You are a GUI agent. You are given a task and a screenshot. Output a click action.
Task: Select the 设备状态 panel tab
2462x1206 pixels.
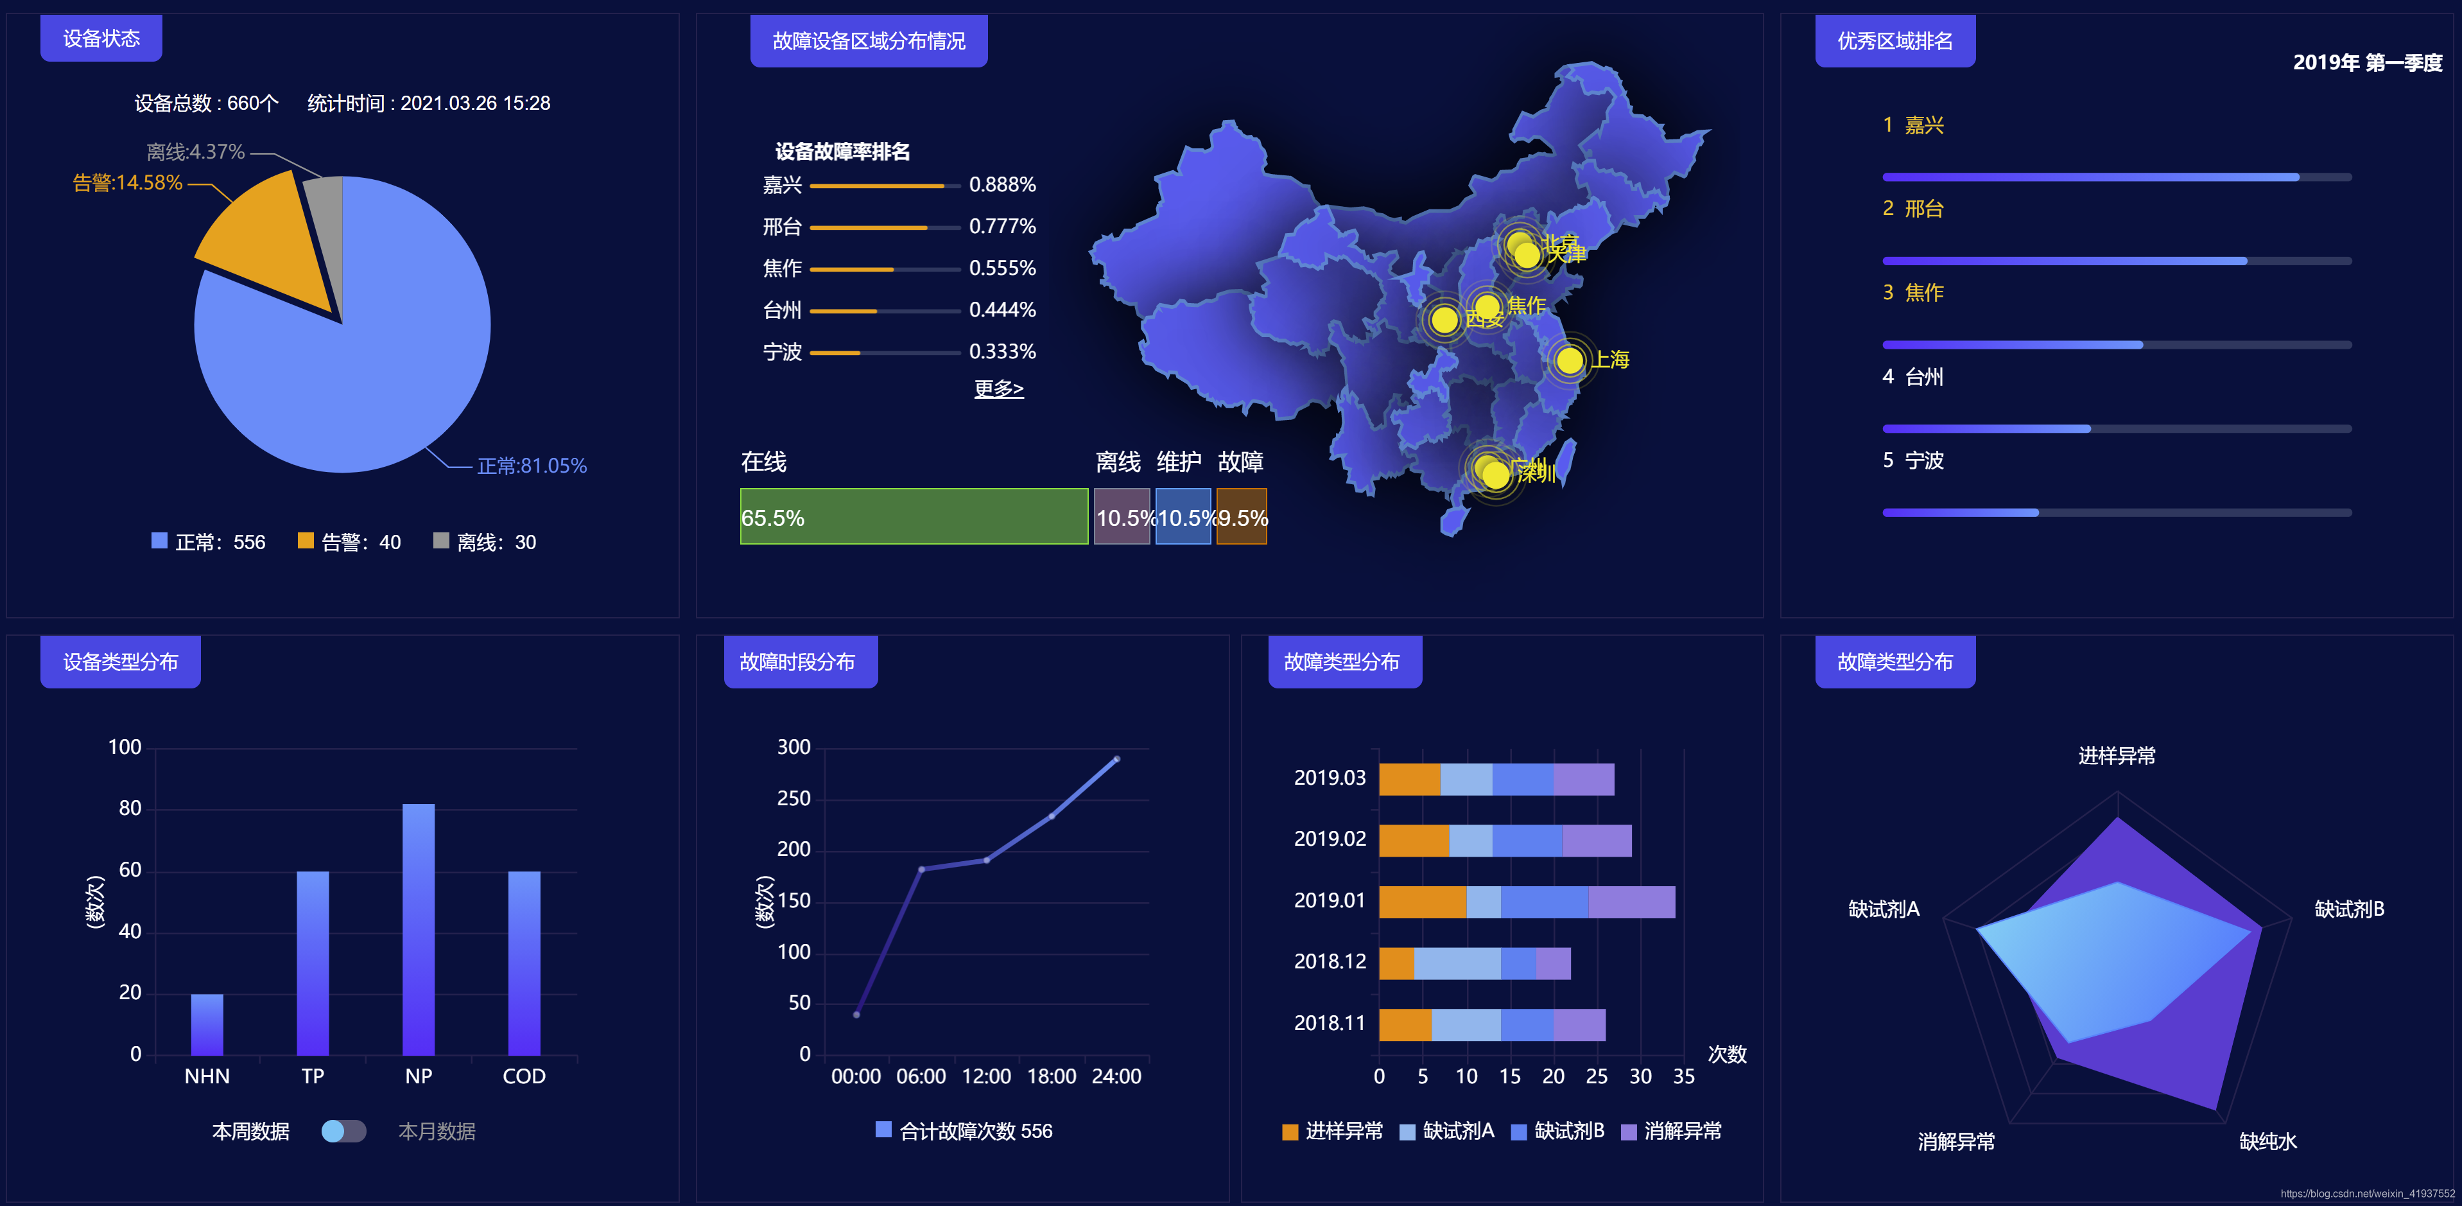tap(101, 39)
